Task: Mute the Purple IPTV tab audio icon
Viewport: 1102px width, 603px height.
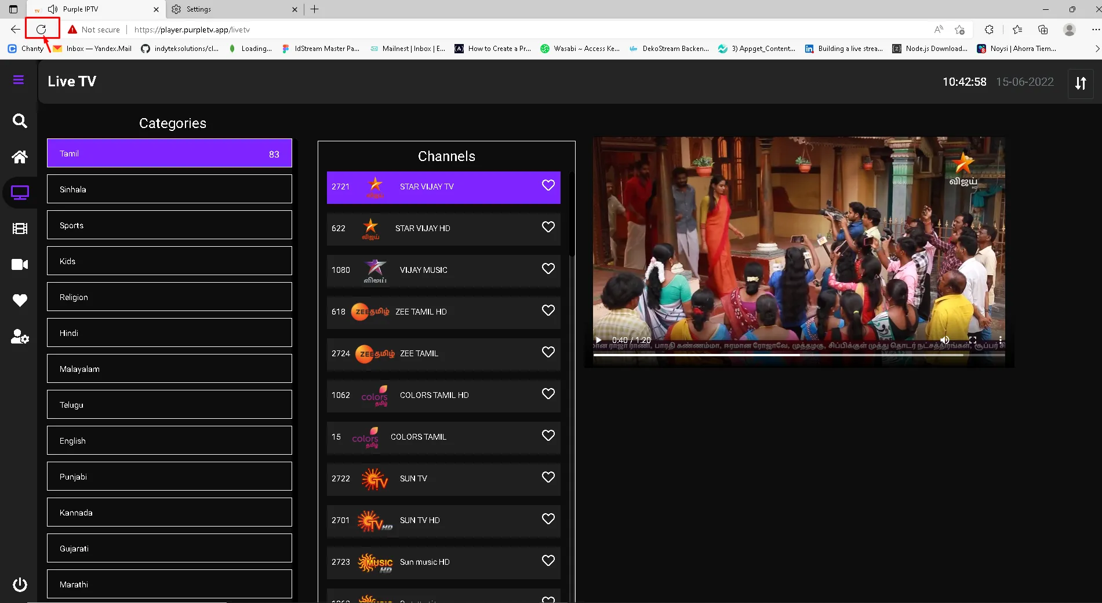Action: point(53,9)
